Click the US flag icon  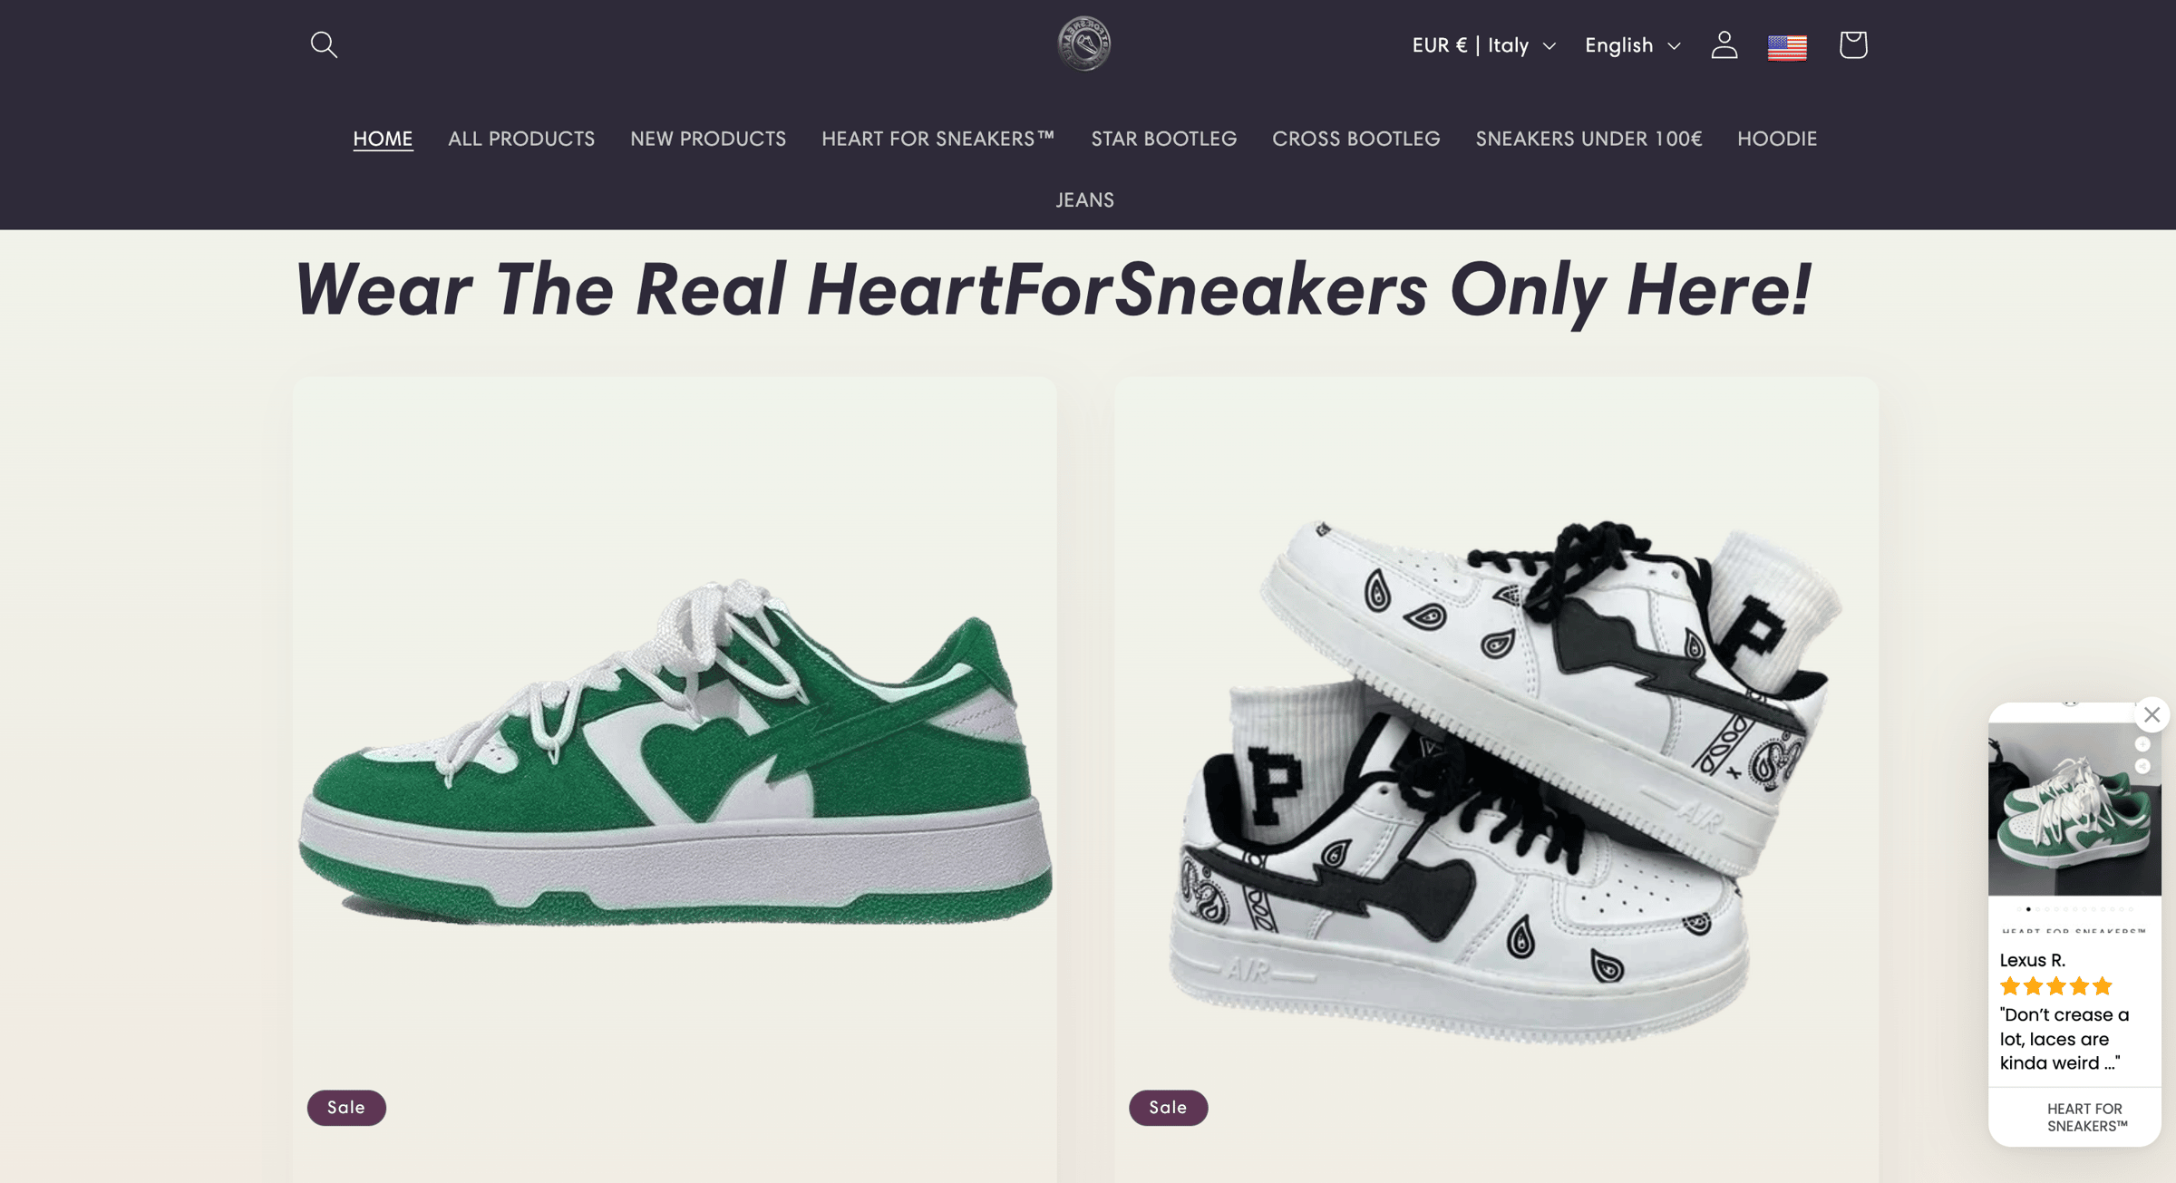coord(1787,46)
